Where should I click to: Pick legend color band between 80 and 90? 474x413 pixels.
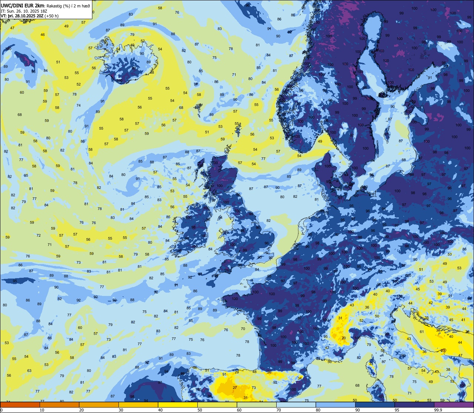(x=336, y=404)
